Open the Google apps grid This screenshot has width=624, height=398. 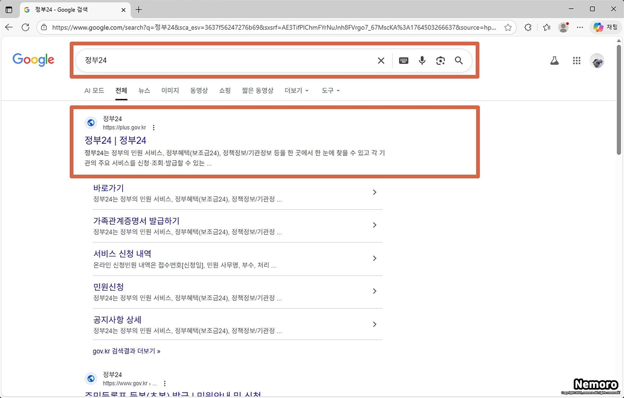coord(576,61)
